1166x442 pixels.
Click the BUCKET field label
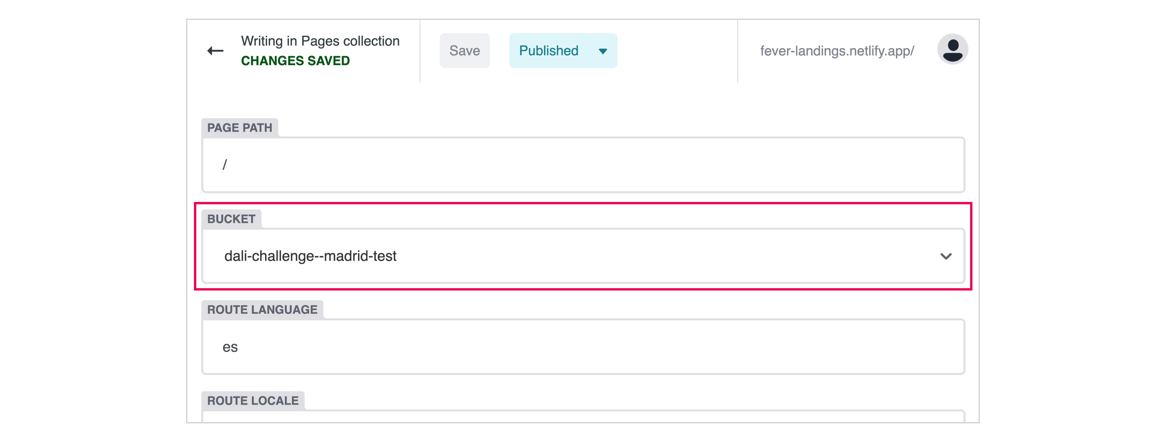coord(231,219)
